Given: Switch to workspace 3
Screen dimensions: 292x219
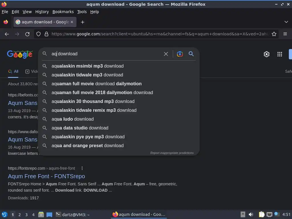Looking at the screenshot, I should [27, 215].
